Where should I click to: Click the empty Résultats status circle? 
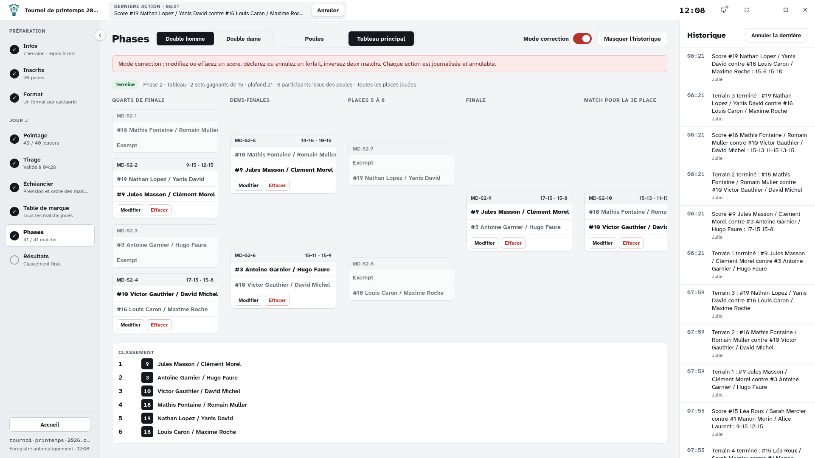click(14, 260)
